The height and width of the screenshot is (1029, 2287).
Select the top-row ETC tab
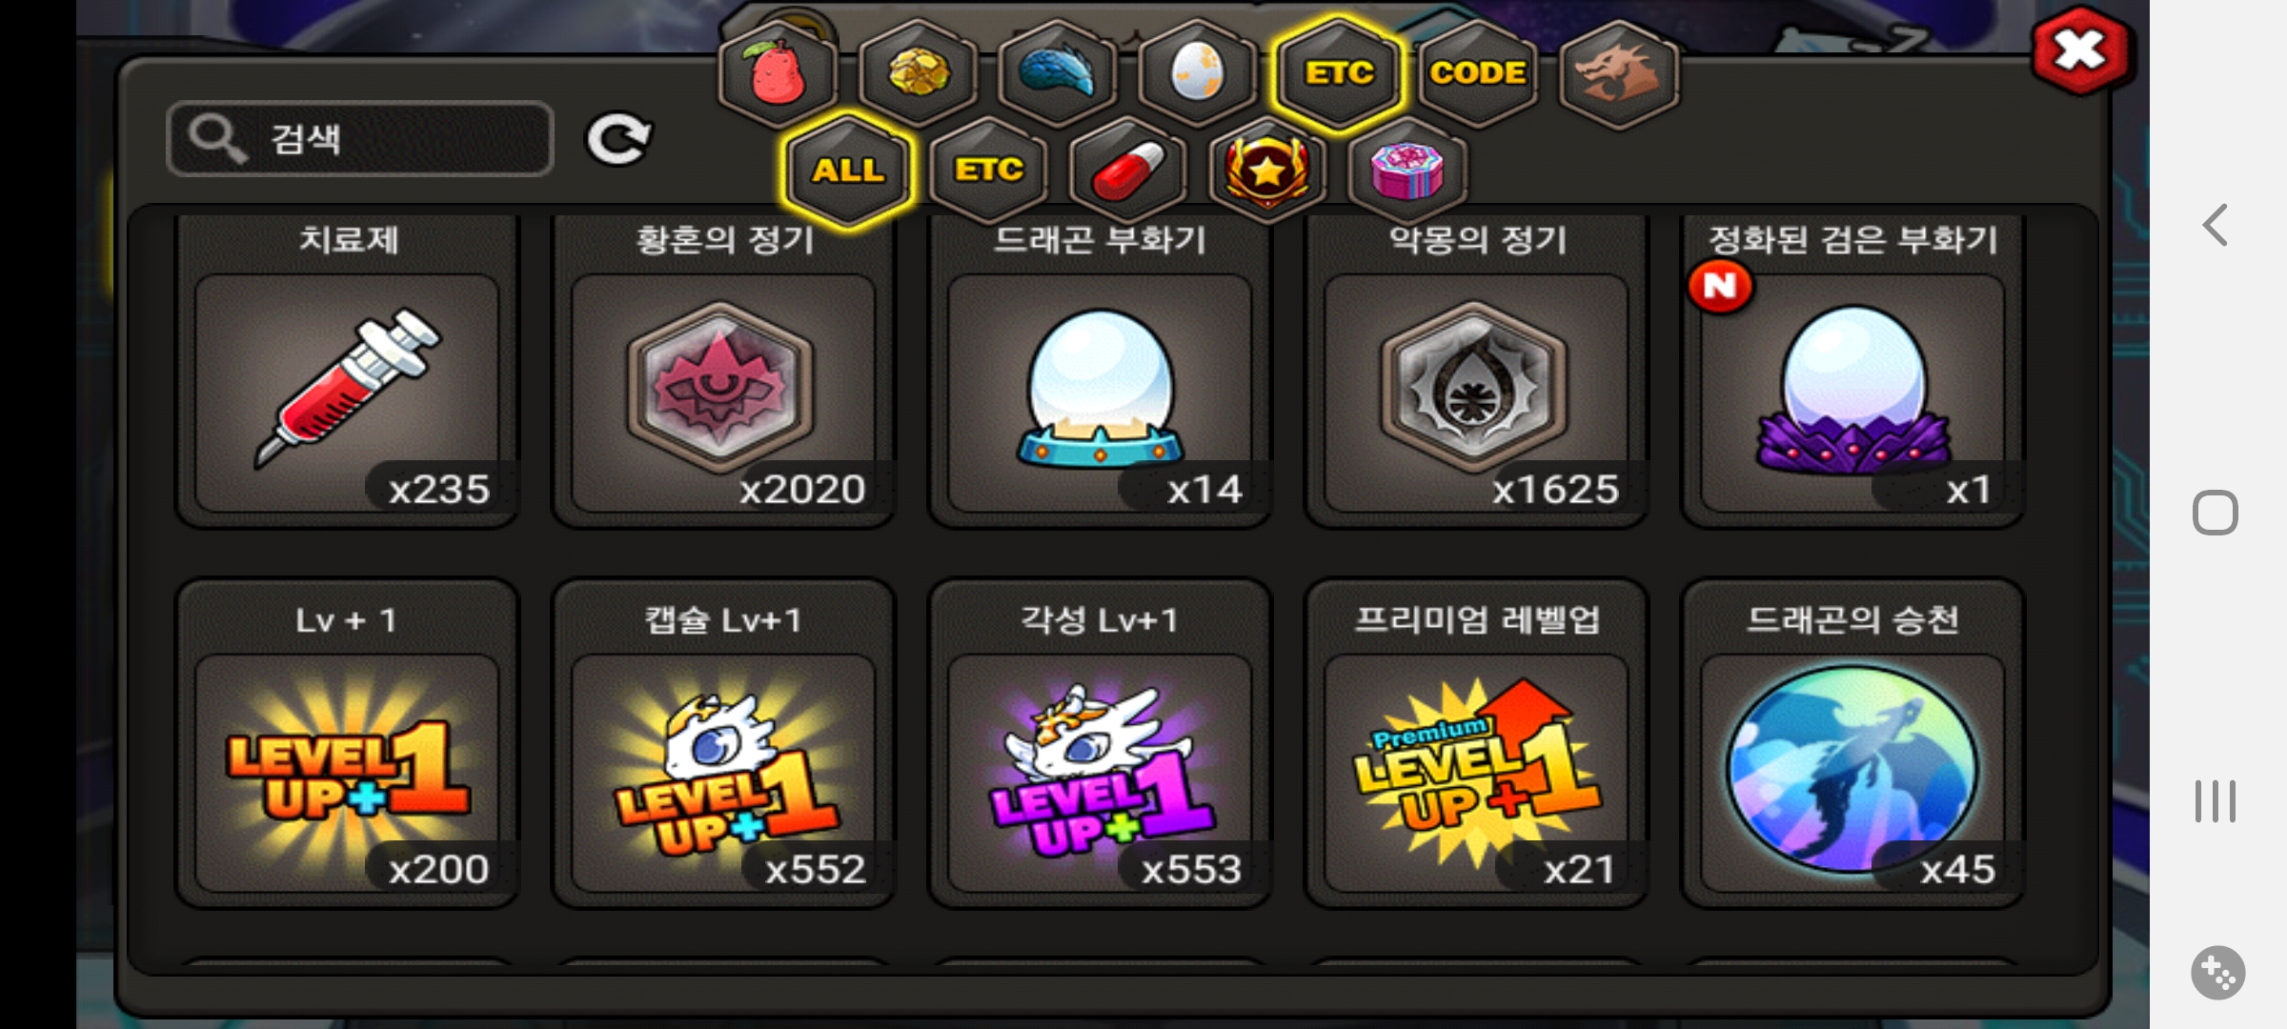1338,73
